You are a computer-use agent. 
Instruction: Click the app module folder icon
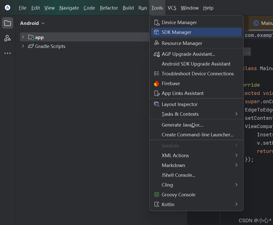tap(31, 37)
